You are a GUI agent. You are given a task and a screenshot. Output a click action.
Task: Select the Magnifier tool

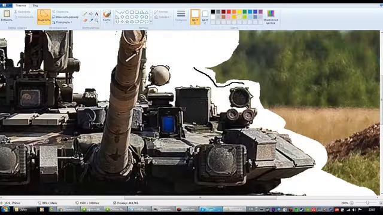pyautogui.click(x=96, y=20)
